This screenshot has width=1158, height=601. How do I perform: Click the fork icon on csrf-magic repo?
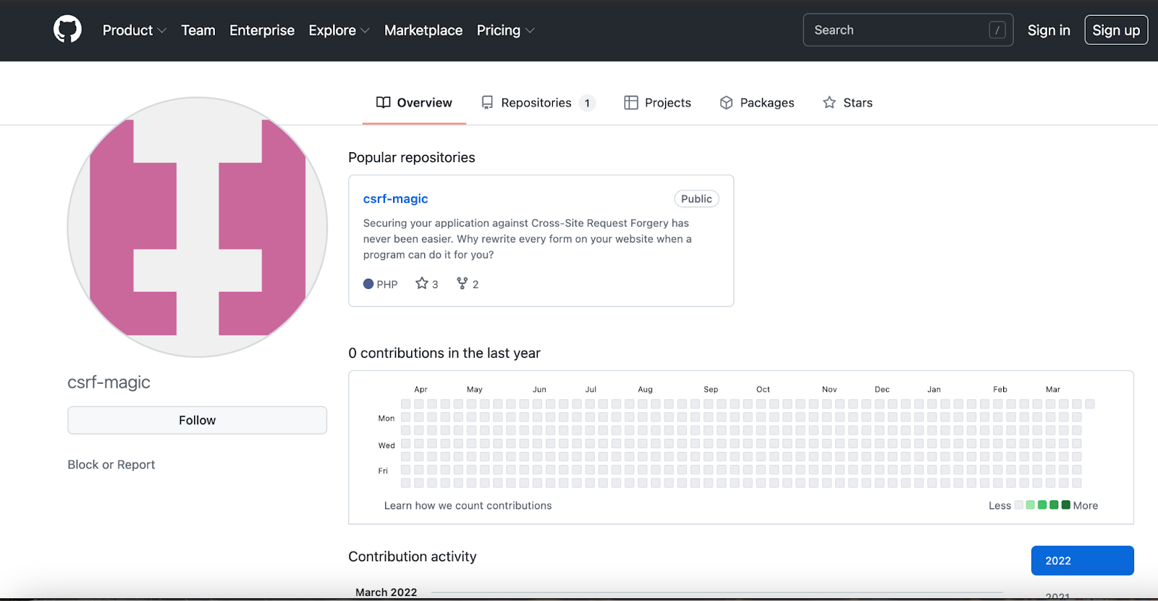(x=462, y=283)
